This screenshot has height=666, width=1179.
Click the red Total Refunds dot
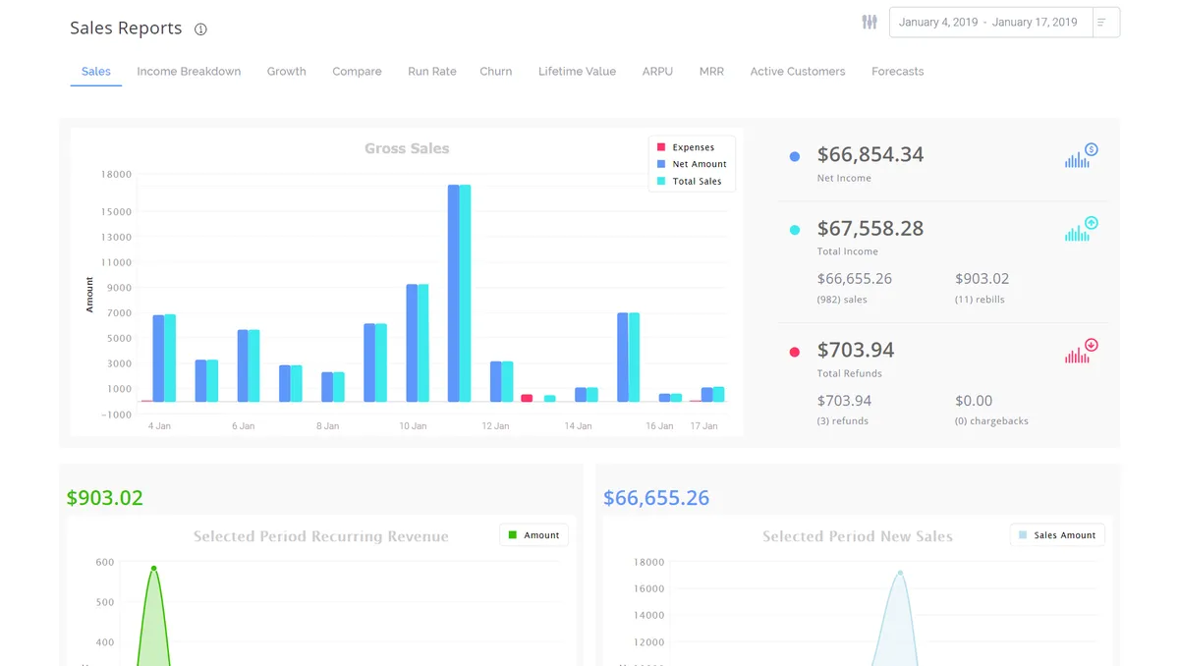(x=795, y=352)
